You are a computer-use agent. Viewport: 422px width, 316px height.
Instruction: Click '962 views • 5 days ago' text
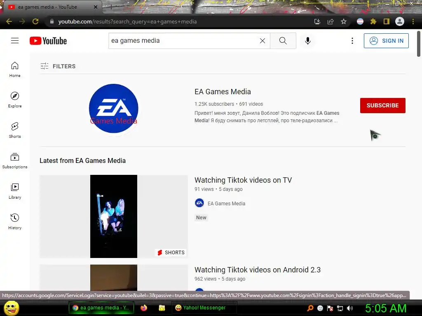click(x=220, y=279)
